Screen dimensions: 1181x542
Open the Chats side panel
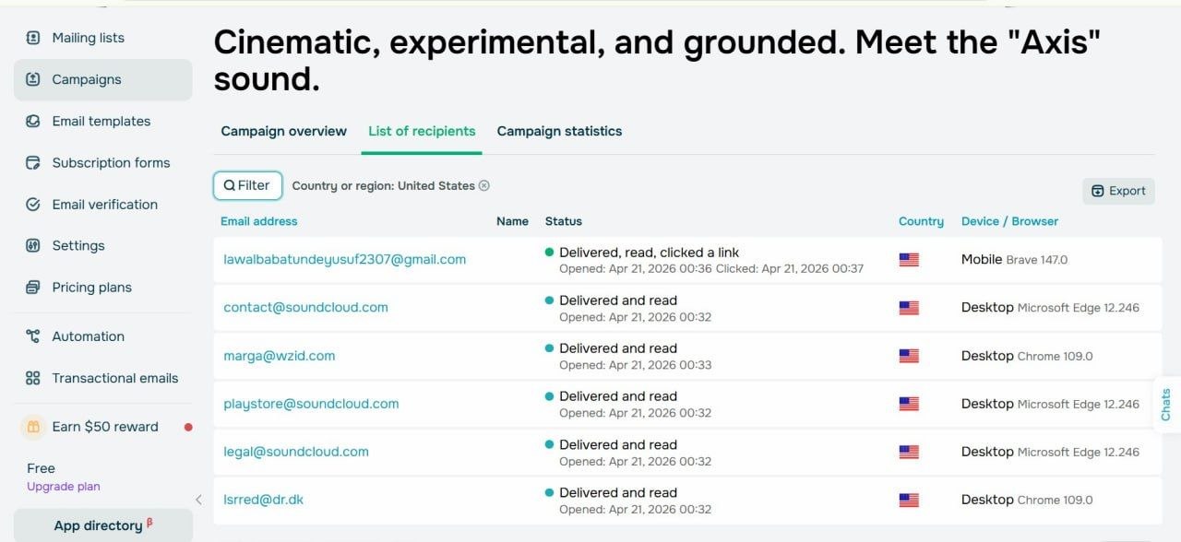click(x=1166, y=405)
